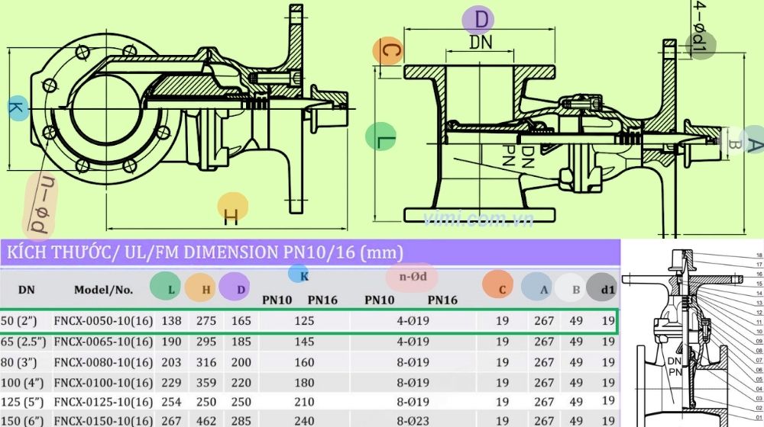Click the L value '203' in the 80 (3") row

click(171, 363)
